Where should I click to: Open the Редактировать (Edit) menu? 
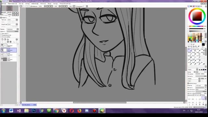point(12,4)
